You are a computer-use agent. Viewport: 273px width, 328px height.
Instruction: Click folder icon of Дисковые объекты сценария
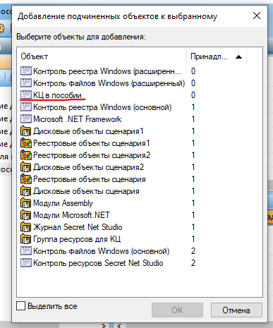(x=26, y=191)
